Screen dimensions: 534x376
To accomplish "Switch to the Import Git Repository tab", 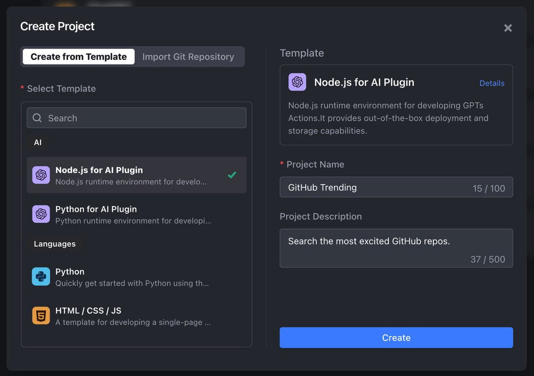I will [x=188, y=57].
